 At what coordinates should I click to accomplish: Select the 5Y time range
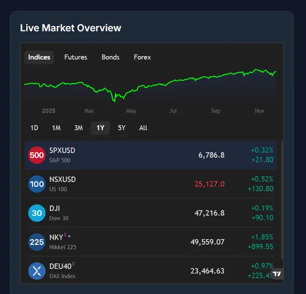point(121,128)
